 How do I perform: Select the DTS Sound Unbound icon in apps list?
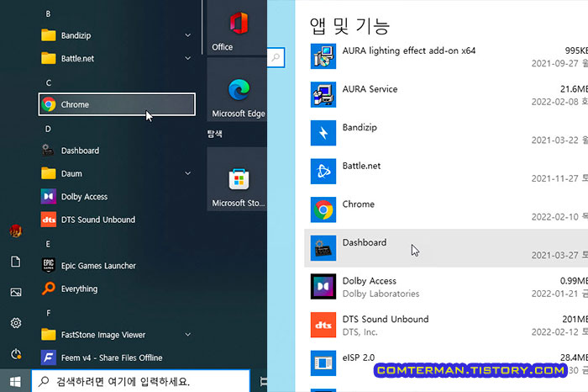(323, 325)
